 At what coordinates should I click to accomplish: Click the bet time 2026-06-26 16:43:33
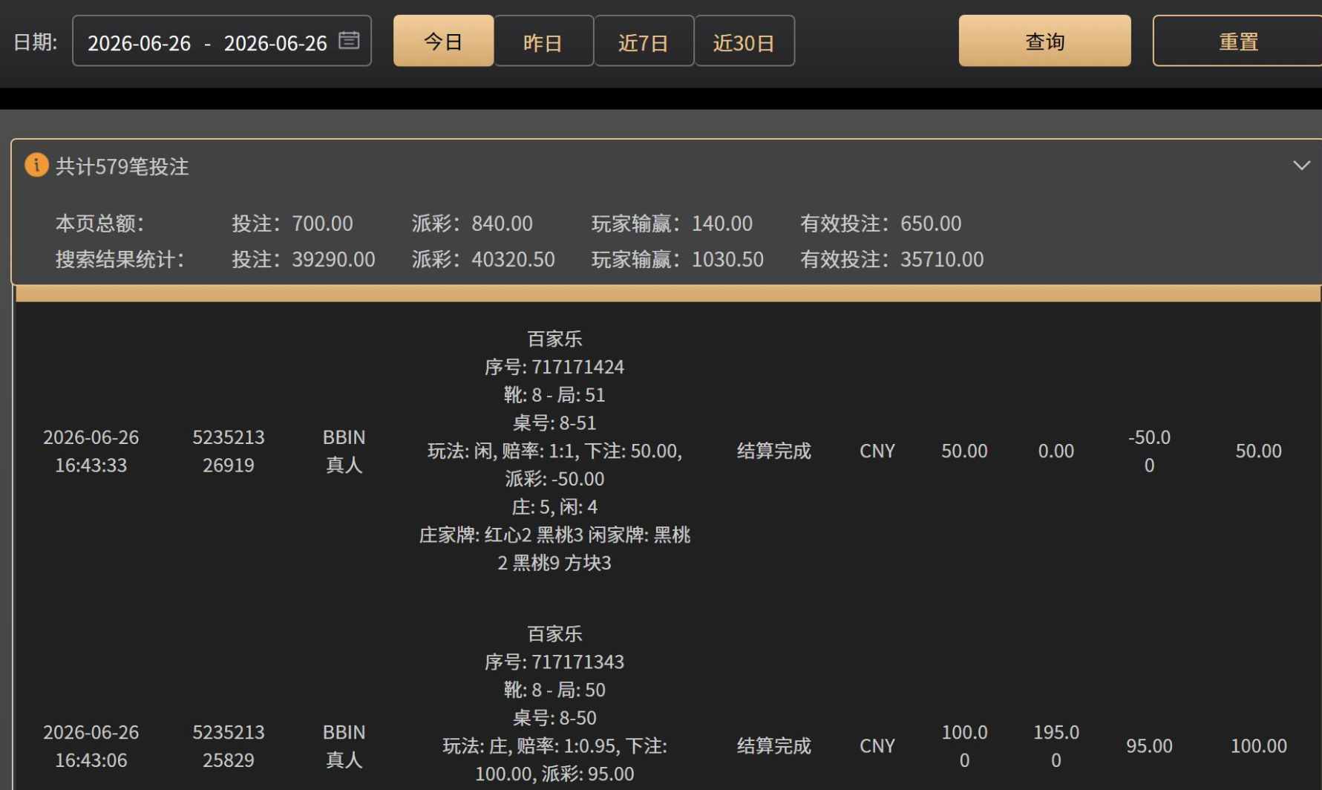pos(91,451)
